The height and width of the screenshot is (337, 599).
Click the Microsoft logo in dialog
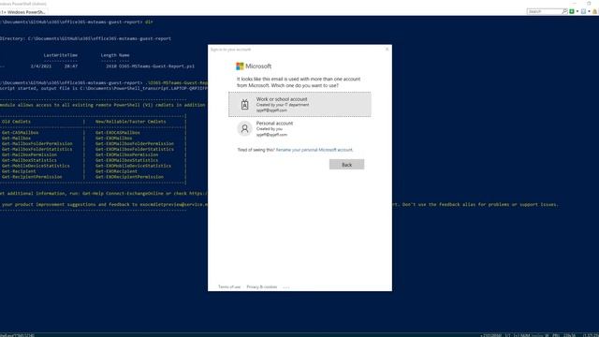coord(254,66)
